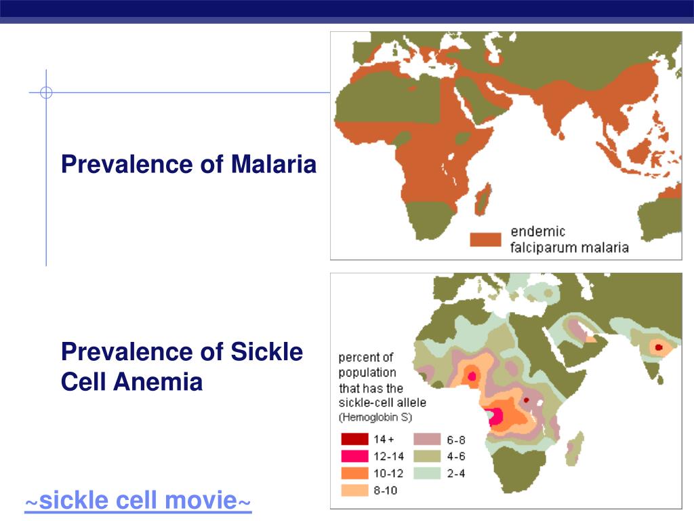Viewport: 694px width, 521px height.
Task: Click the endemic falciparum malaria orange swatch
Action: (485, 239)
